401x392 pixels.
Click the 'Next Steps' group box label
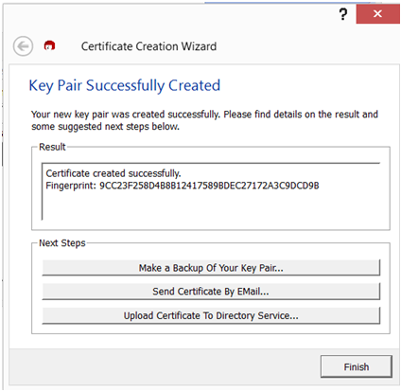[x=62, y=243]
